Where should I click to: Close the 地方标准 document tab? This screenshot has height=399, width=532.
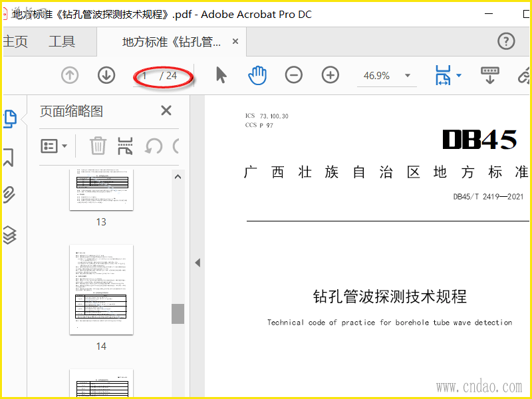click(x=235, y=41)
